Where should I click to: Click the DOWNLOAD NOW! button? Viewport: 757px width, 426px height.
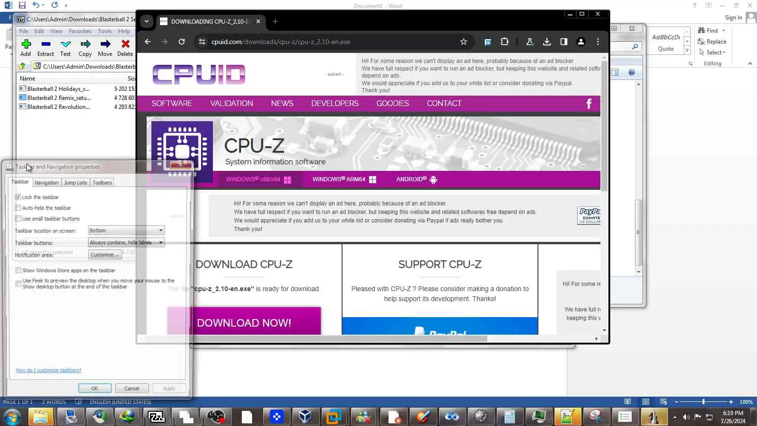tap(244, 321)
